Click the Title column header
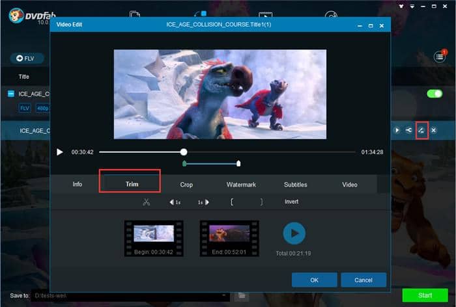This screenshot has height=307, width=456. 24,77
